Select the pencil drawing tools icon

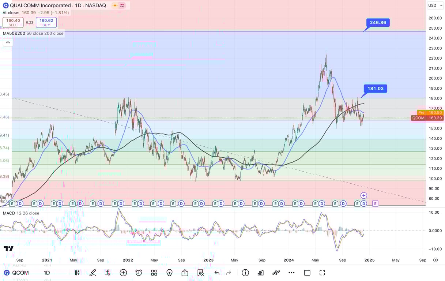pyautogui.click(x=93, y=273)
